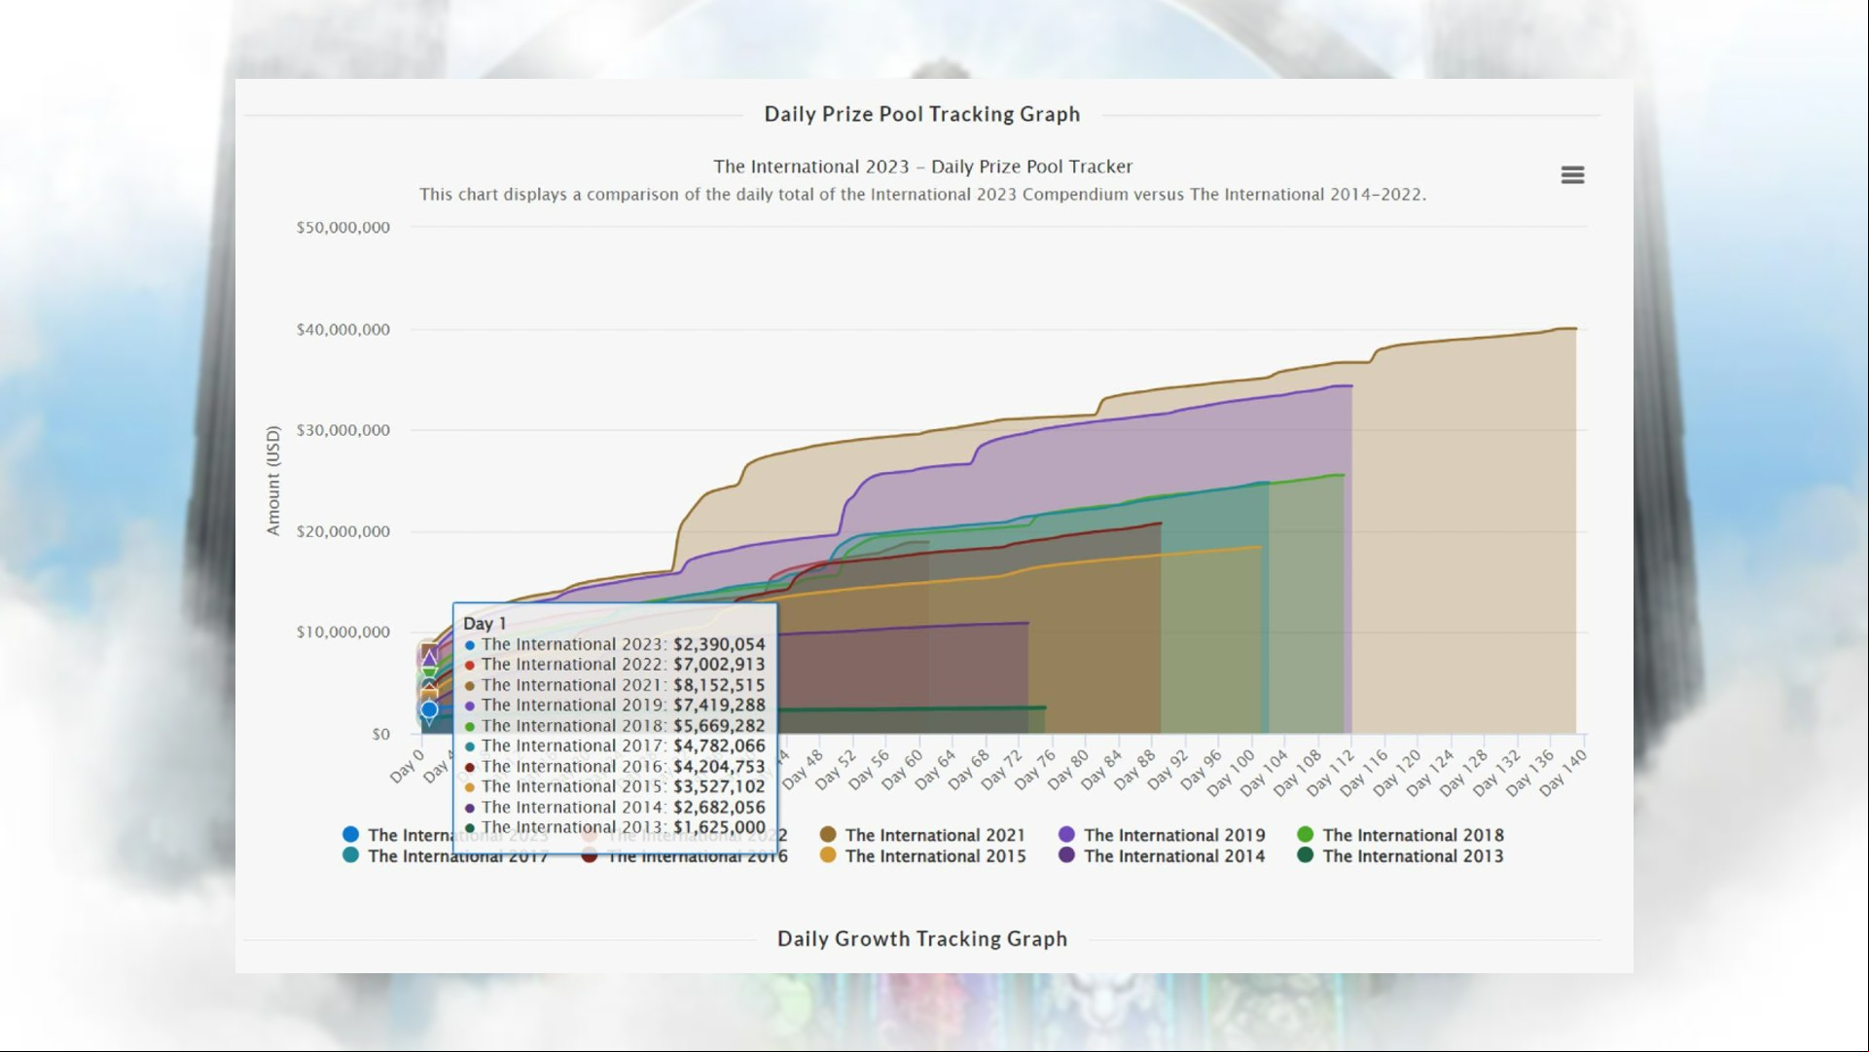Viewport: 1869px width, 1052px height.
Task: Click the $50,000,000 axis label
Action: tap(342, 228)
